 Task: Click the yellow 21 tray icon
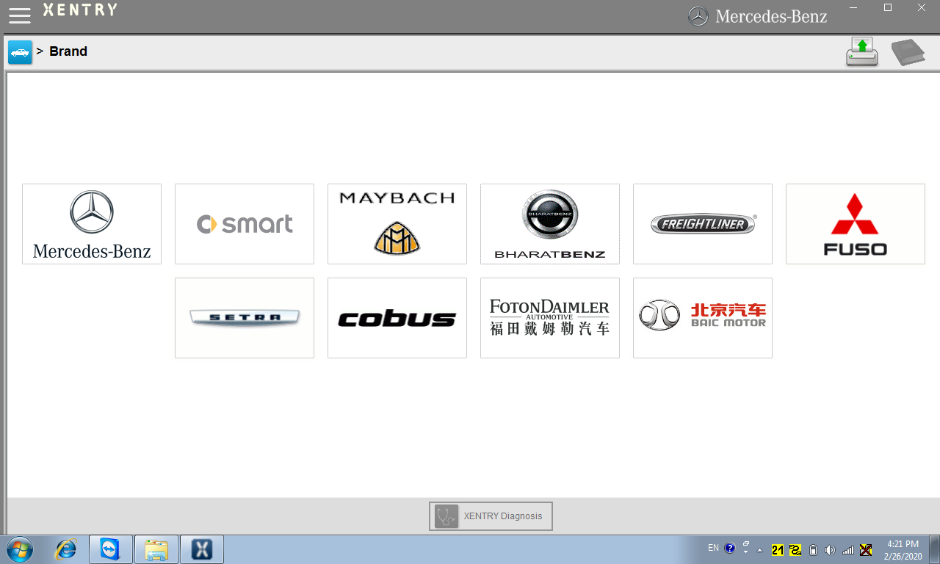tap(778, 550)
